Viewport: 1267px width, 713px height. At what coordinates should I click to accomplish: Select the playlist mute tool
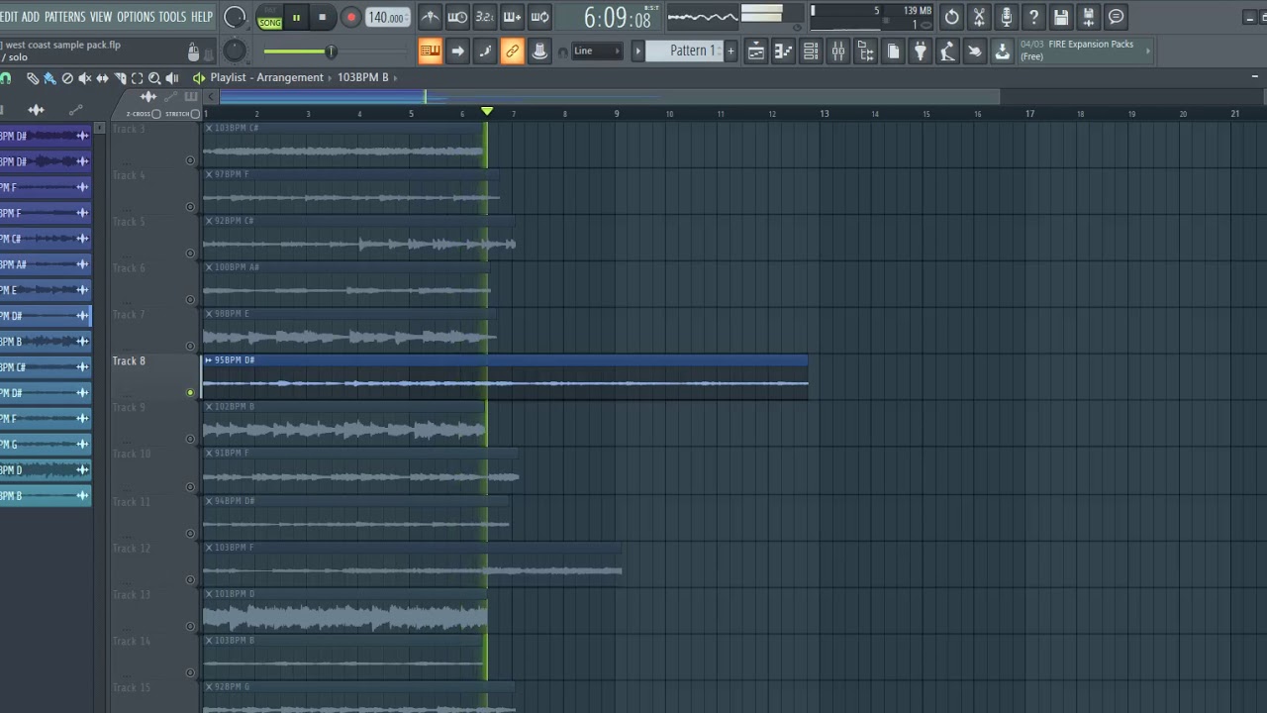click(85, 78)
